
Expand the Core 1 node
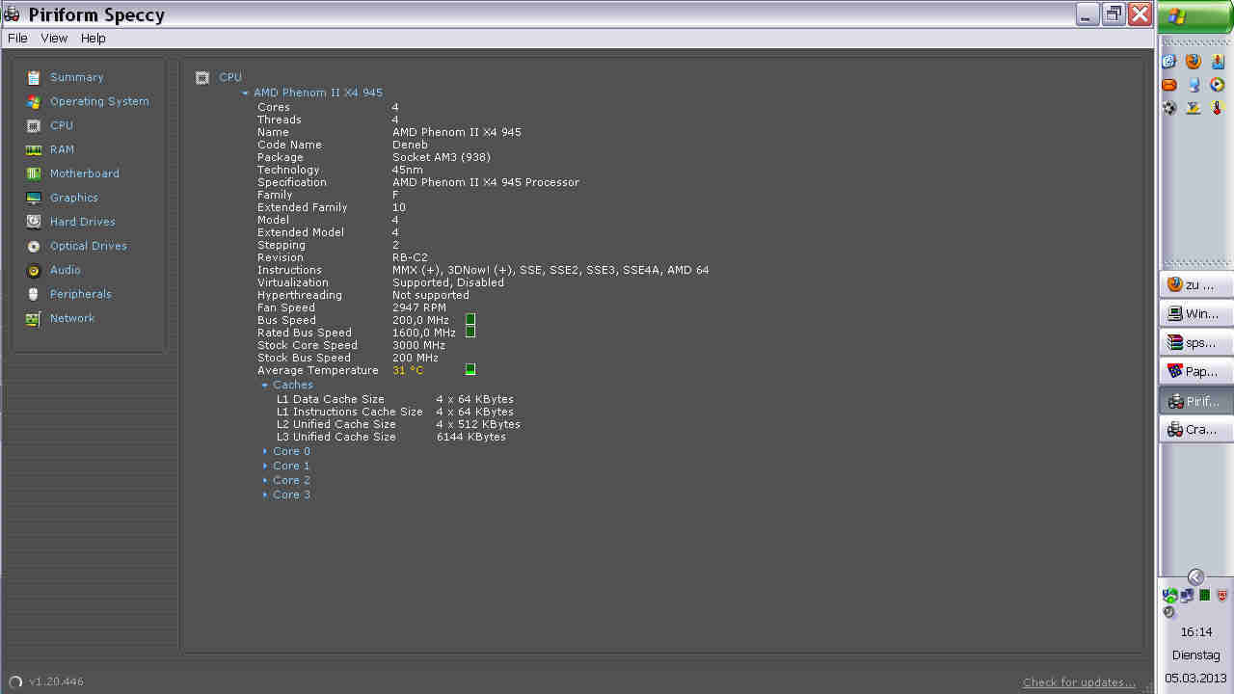[x=265, y=466]
